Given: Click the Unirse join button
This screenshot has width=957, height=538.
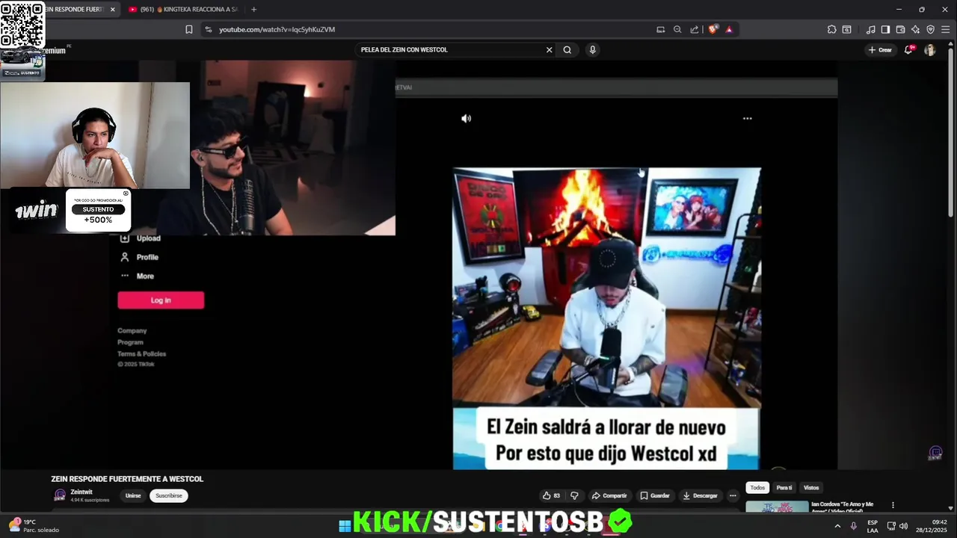Looking at the screenshot, I should pyautogui.click(x=133, y=495).
